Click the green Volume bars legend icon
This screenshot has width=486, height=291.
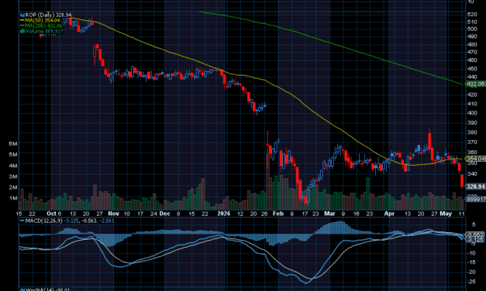(22, 31)
